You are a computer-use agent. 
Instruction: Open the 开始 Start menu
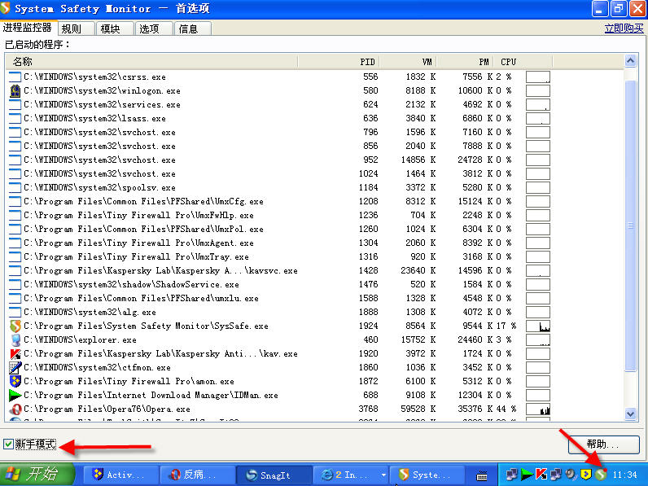(x=37, y=475)
